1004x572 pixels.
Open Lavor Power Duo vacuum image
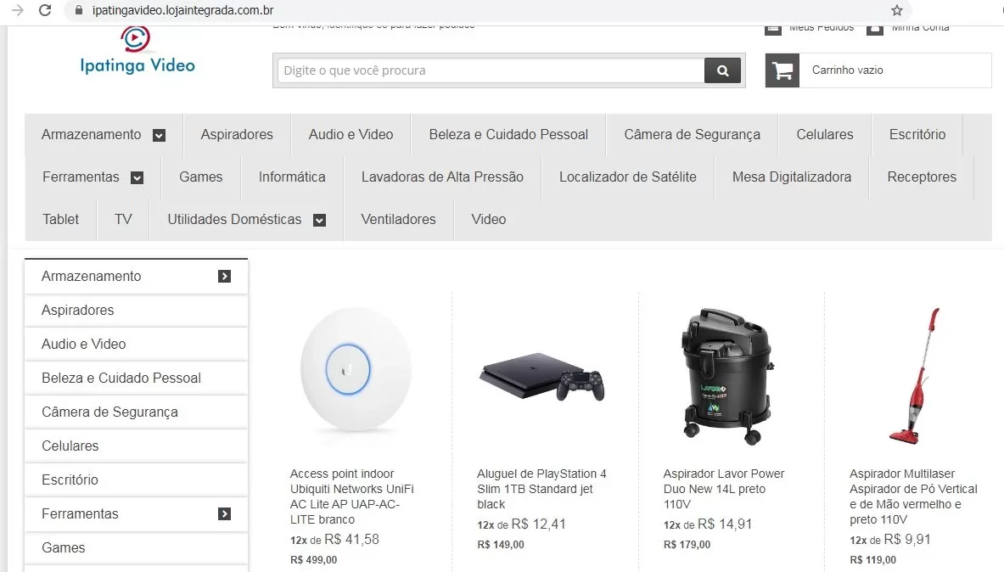coord(728,377)
